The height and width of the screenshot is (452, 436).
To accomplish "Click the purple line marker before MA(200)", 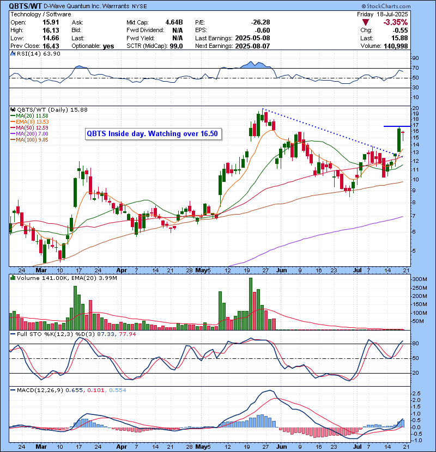I will [x=13, y=134].
